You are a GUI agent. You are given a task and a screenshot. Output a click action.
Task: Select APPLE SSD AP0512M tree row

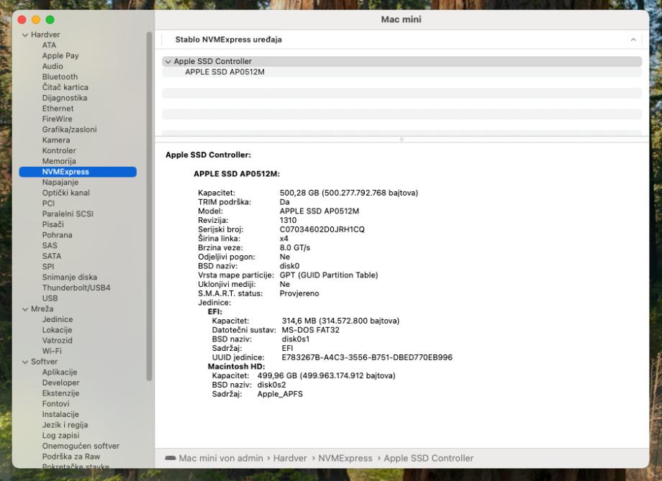point(402,72)
